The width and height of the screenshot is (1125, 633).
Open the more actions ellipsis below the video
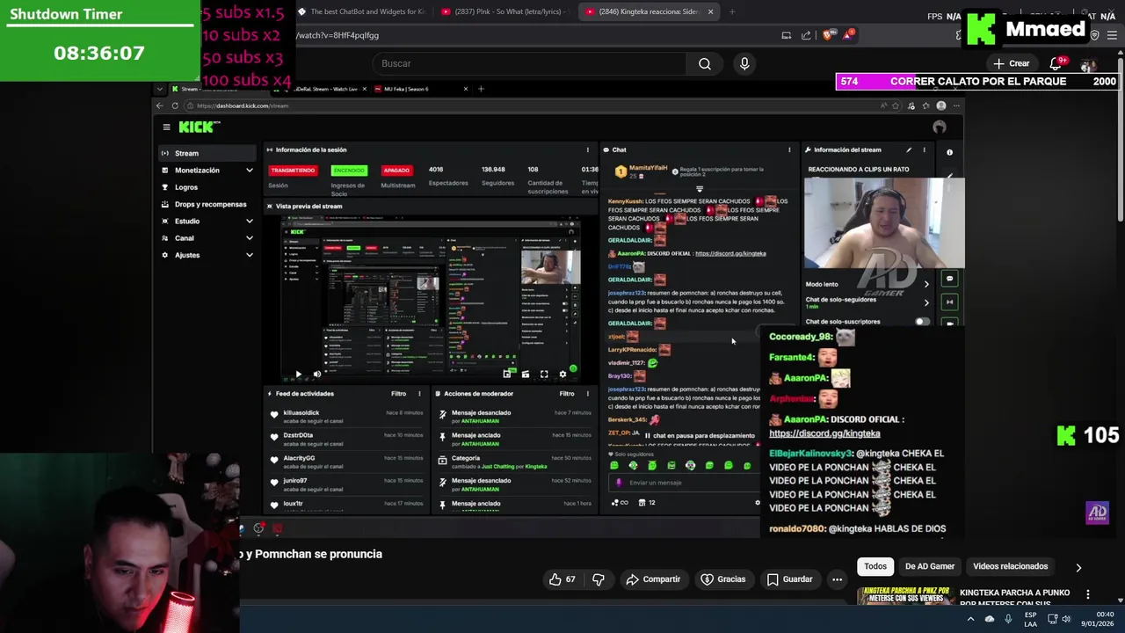click(x=837, y=579)
